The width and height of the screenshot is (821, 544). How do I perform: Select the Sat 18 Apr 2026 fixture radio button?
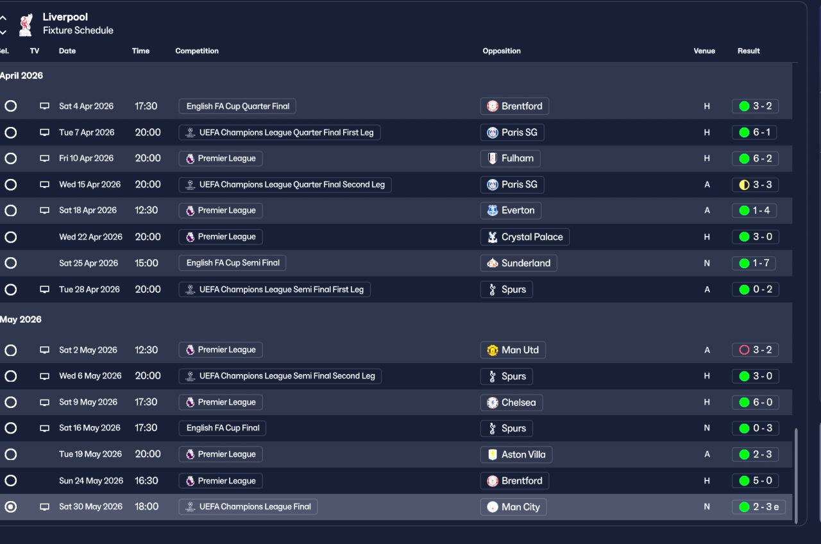(10, 210)
